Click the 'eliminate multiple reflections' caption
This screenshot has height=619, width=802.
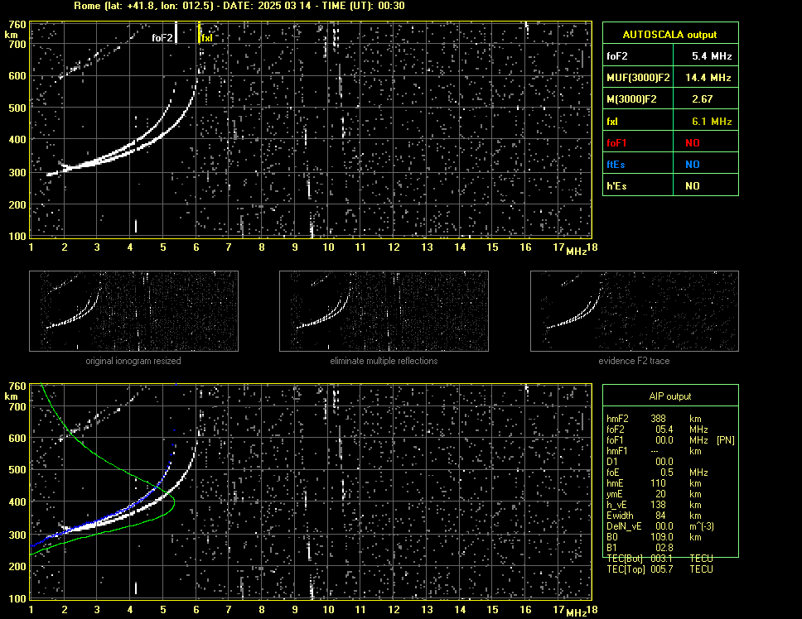click(384, 361)
